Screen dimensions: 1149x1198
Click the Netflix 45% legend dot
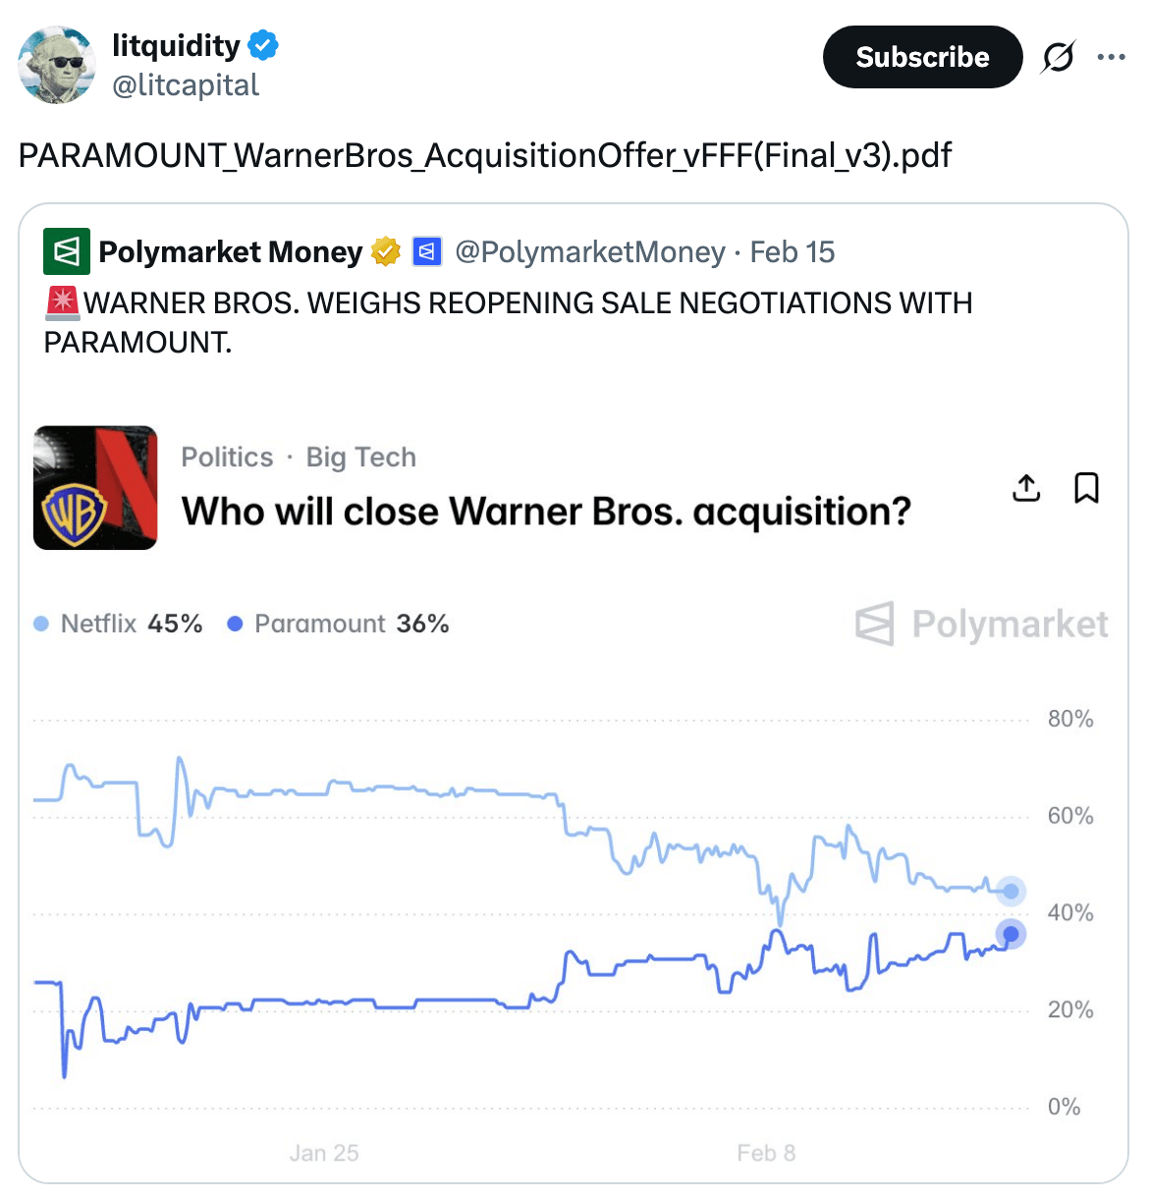(x=41, y=624)
